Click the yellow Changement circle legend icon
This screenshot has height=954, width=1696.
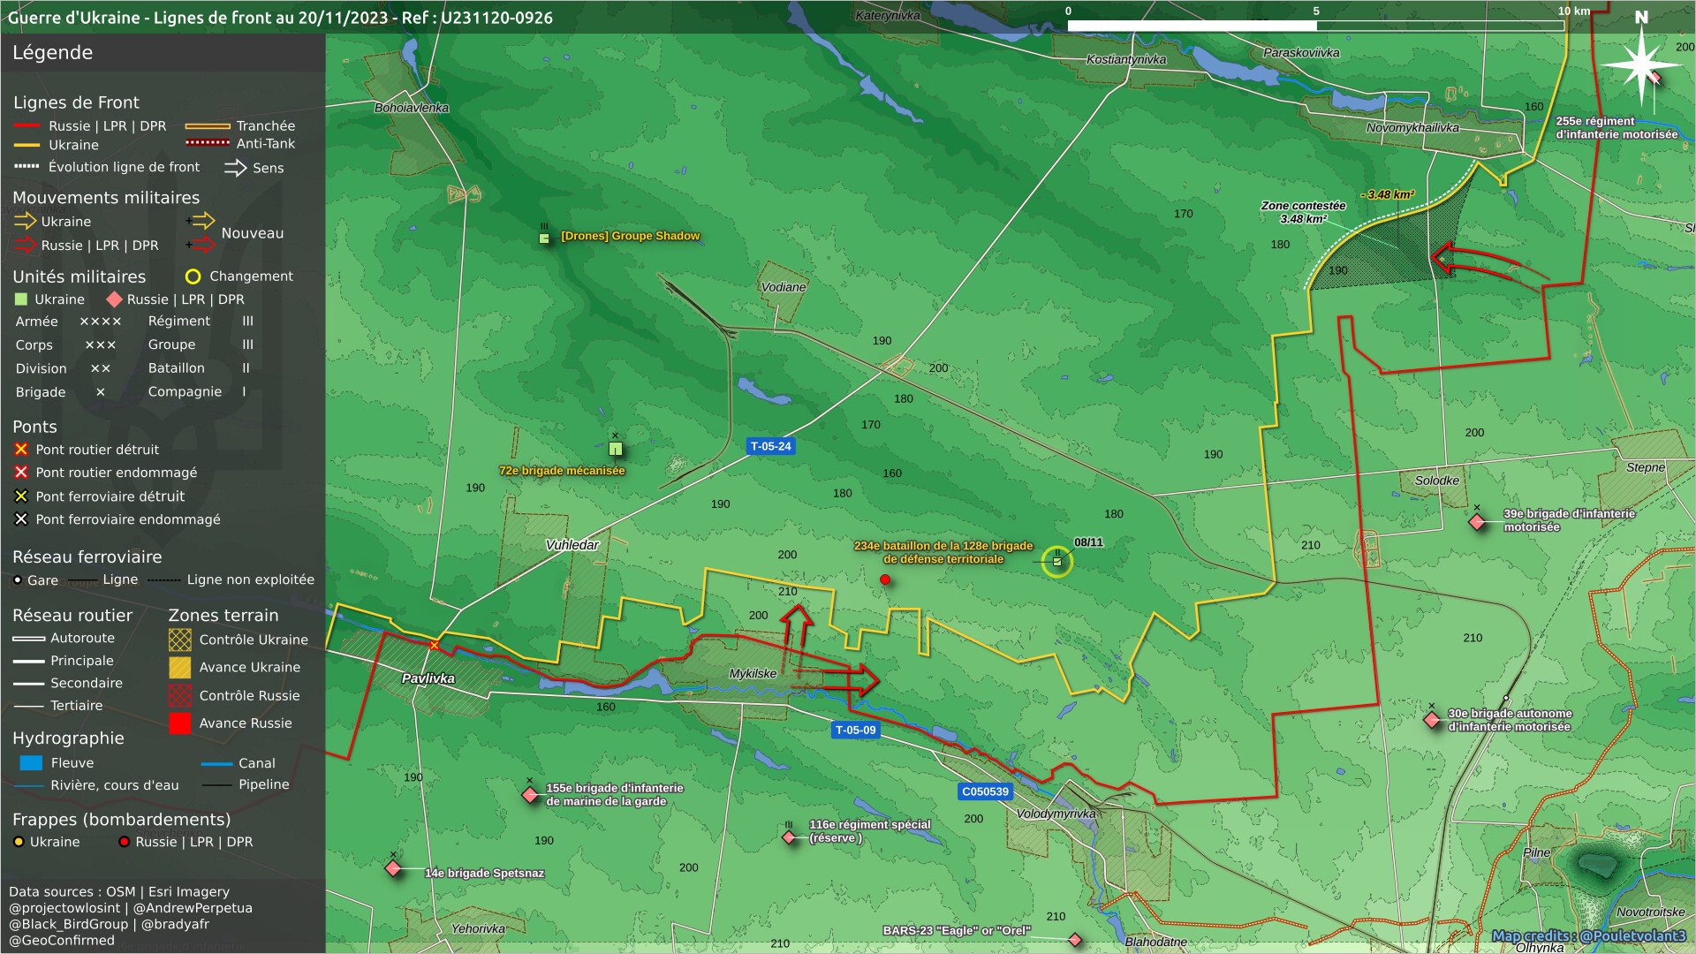pyautogui.click(x=193, y=276)
